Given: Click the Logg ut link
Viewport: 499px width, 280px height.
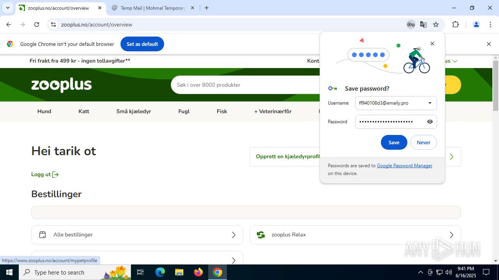Looking at the screenshot, I should pyautogui.click(x=45, y=175).
